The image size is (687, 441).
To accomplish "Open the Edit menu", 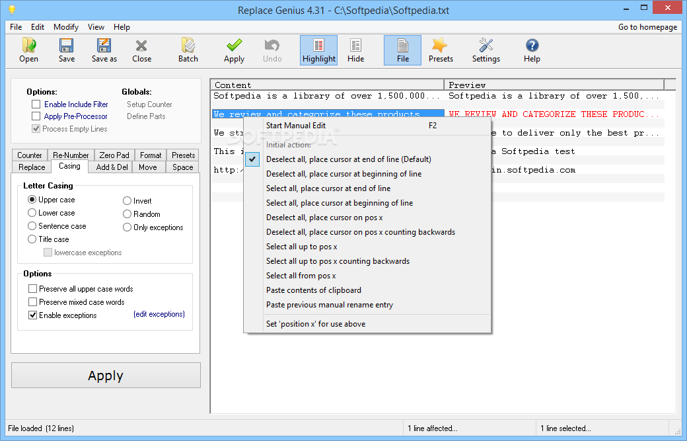I will (38, 27).
